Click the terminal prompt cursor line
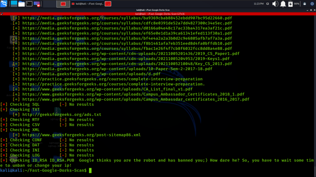The height and width of the screenshot is (177, 316). [x=46, y=170]
